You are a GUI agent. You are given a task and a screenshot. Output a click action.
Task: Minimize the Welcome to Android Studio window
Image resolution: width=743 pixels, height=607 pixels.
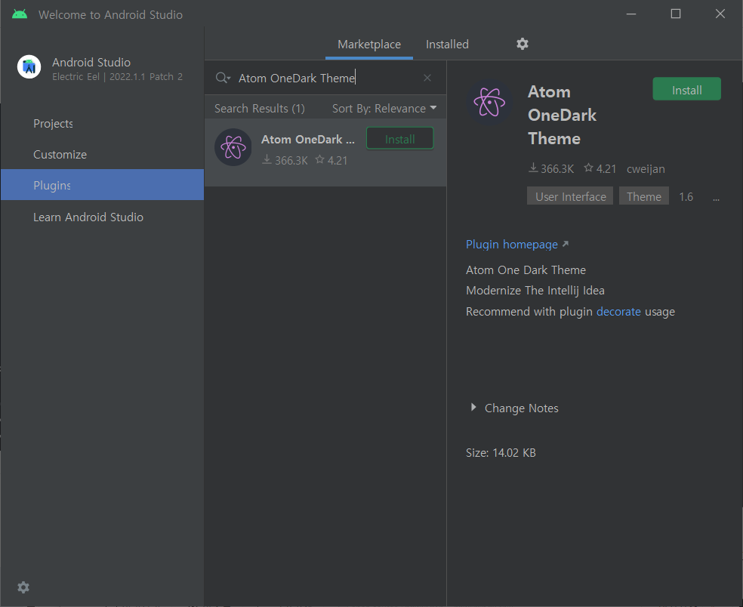pyautogui.click(x=631, y=14)
